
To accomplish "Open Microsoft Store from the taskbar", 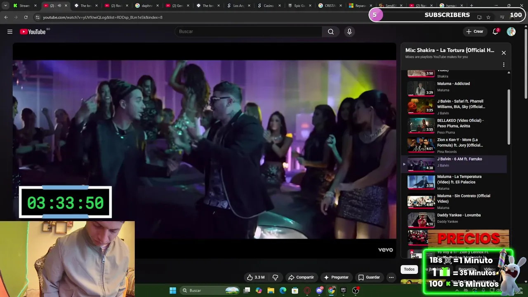I will 295,290.
